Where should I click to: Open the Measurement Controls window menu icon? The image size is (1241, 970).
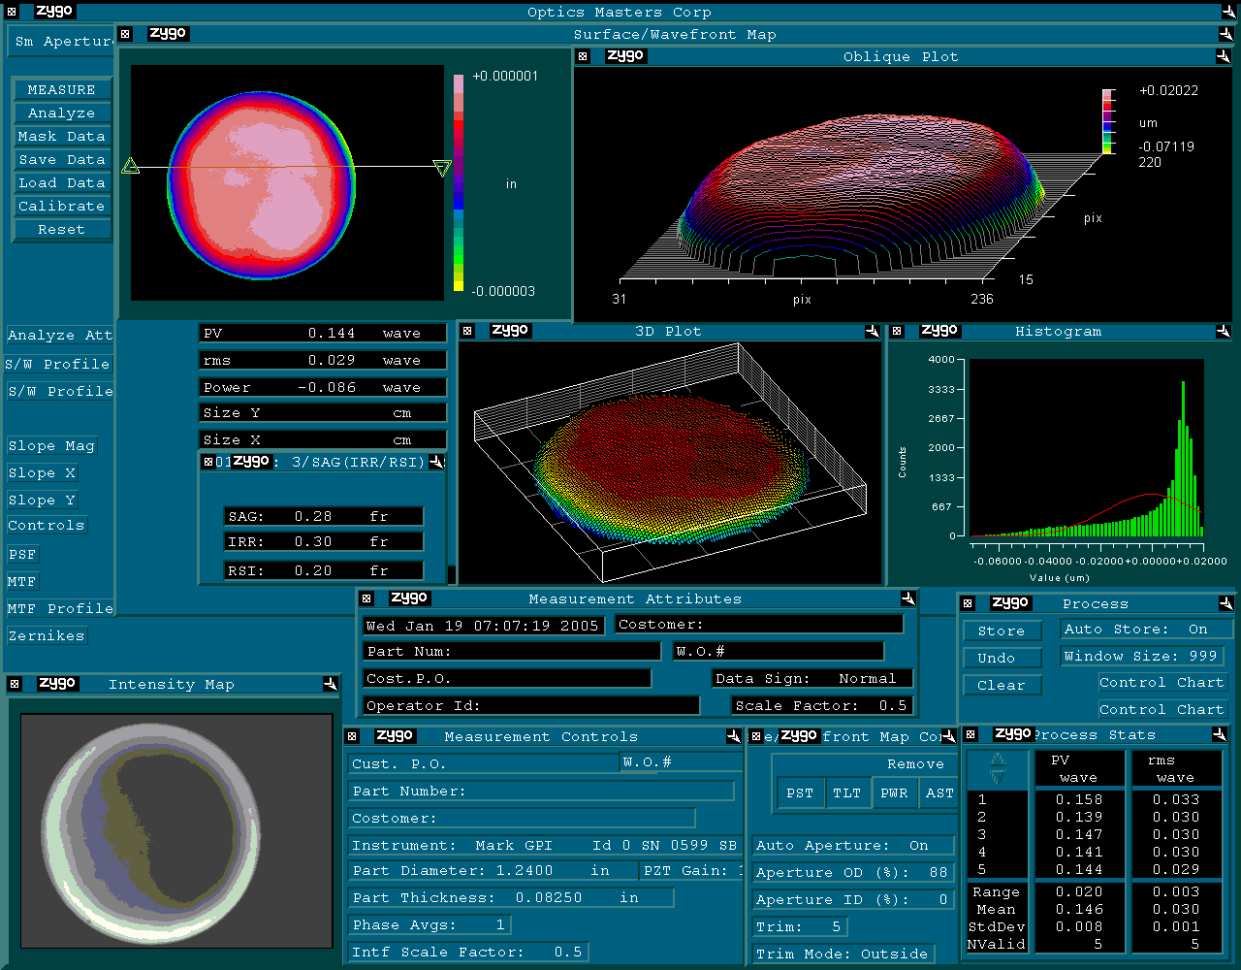point(352,736)
